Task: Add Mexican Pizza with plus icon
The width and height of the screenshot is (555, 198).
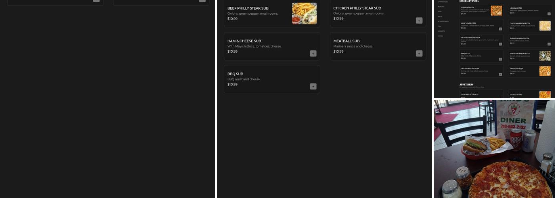Action: (x=549, y=14)
